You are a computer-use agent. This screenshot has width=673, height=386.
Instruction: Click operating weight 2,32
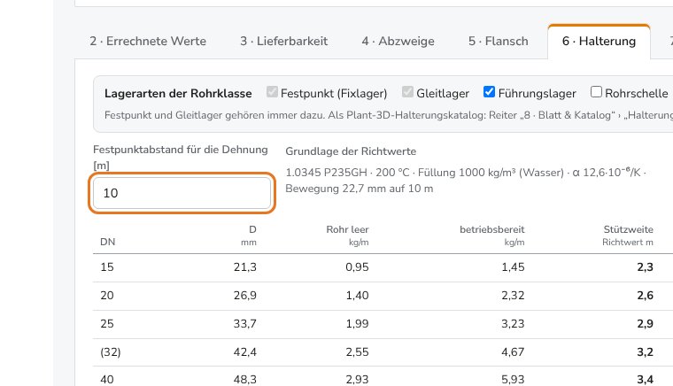tap(513, 296)
